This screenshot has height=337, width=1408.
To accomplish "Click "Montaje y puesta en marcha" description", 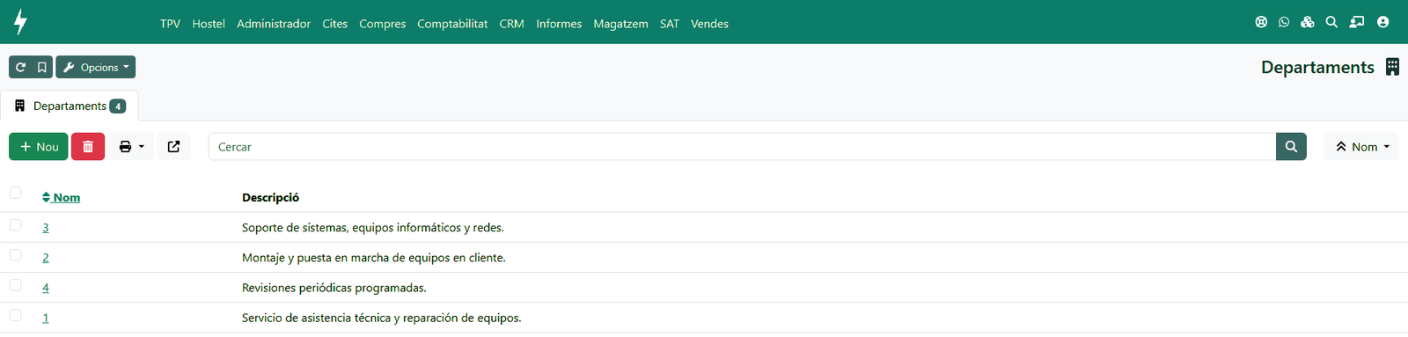I will 374,258.
